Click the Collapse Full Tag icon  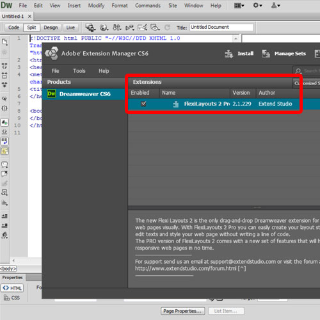pyautogui.click(x=4, y=66)
